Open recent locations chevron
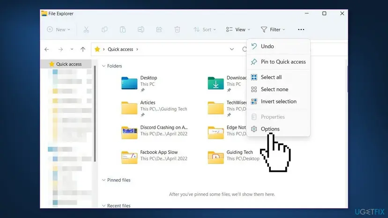Screen dimensions: 388x218 (72, 49)
